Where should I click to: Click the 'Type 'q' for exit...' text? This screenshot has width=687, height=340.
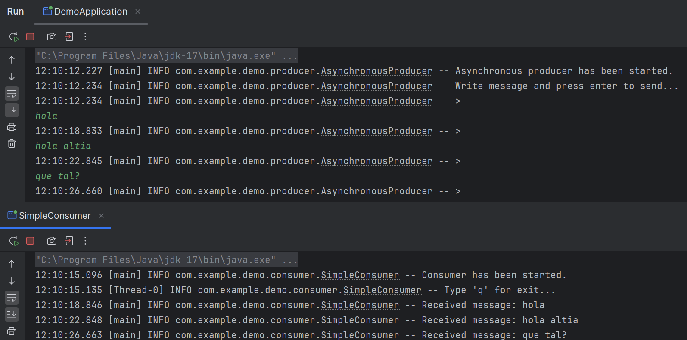(x=500, y=290)
